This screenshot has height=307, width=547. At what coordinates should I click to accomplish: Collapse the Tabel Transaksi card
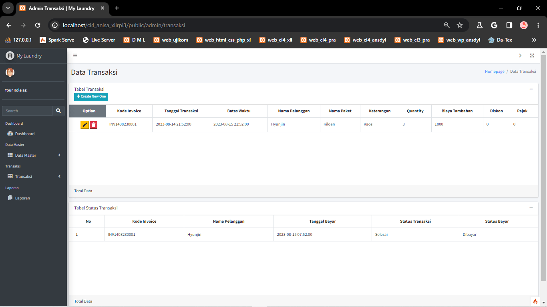531,89
